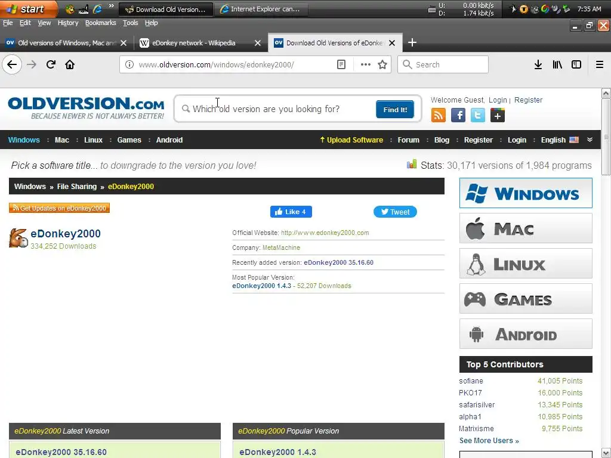This screenshot has height=458, width=611.
Task: Expand quick launch chevron in taskbar
Action: (111, 5)
